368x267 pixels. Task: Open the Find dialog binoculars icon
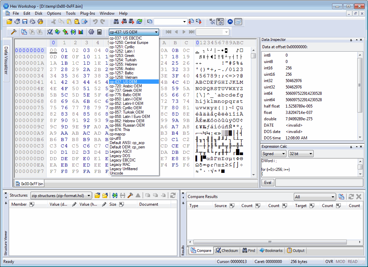[117, 21]
